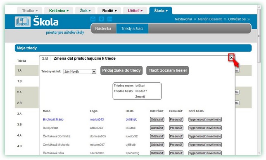Click password bh58kjfc

tap(131, 119)
